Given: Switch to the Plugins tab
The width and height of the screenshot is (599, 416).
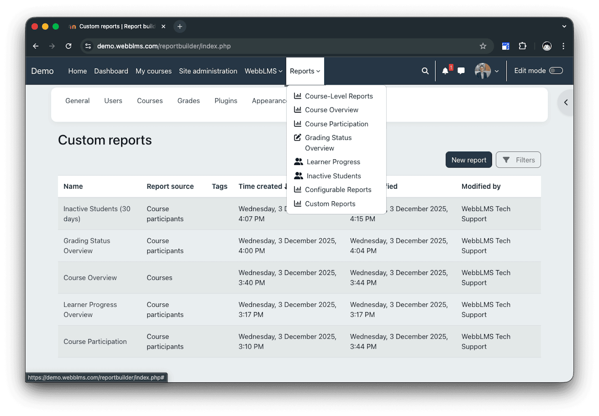Looking at the screenshot, I should tap(226, 101).
